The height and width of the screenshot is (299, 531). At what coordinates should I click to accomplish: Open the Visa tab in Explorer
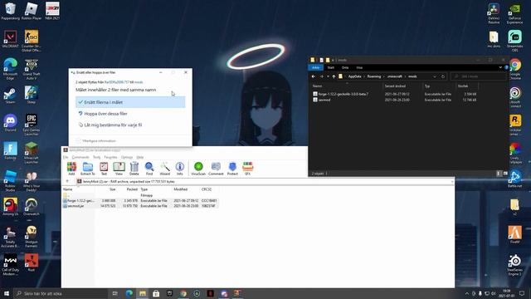pos(359,67)
